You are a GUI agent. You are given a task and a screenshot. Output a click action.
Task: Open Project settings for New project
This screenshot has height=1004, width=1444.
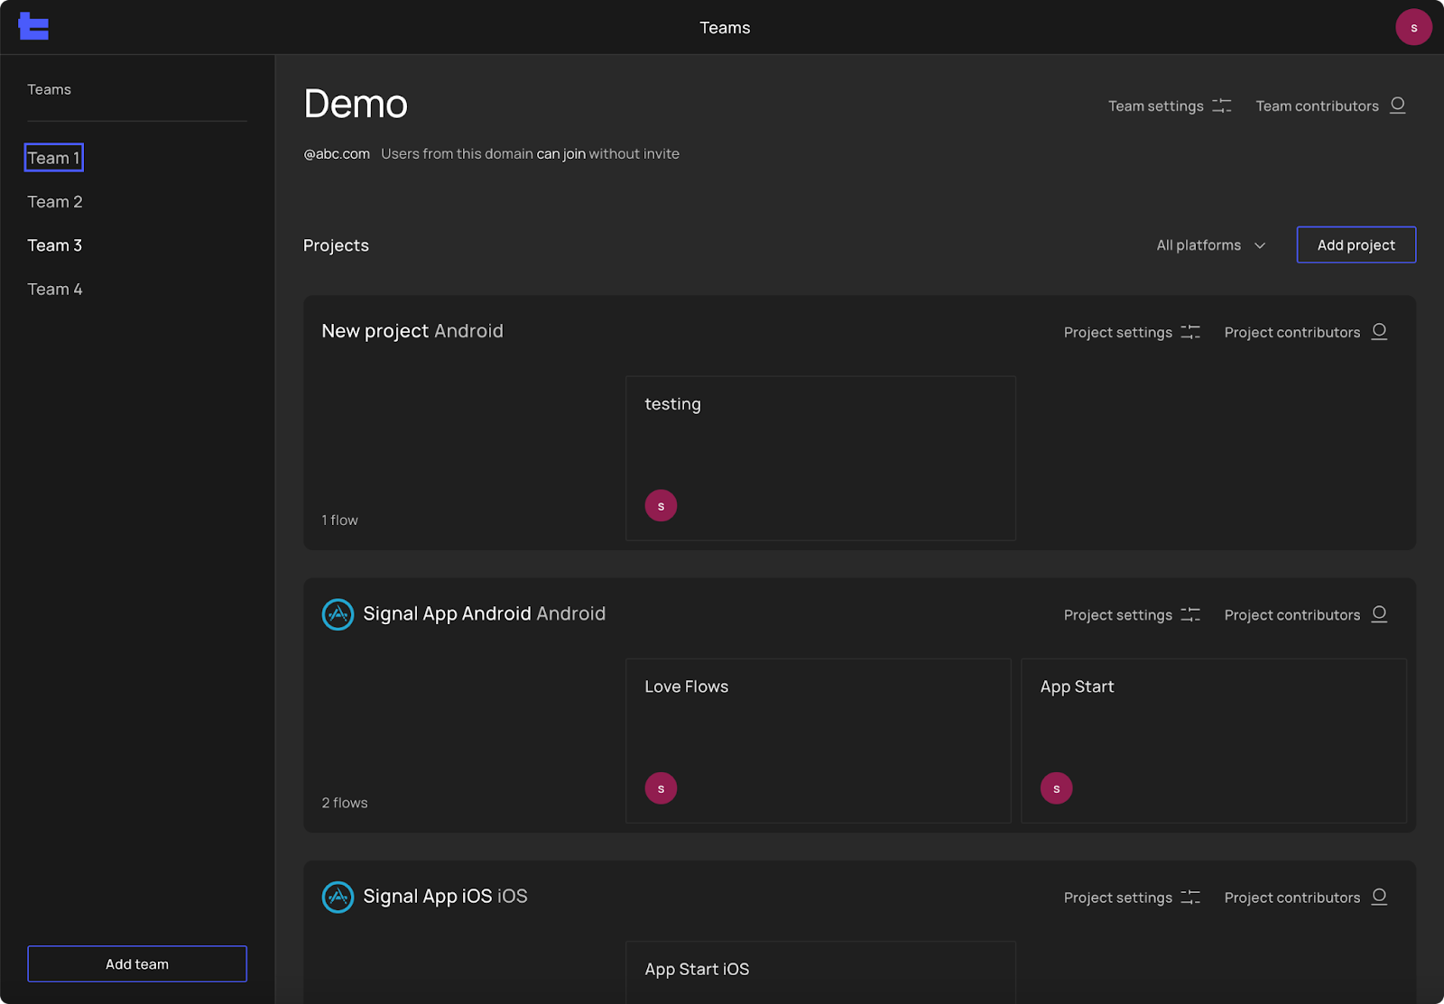tap(1132, 332)
